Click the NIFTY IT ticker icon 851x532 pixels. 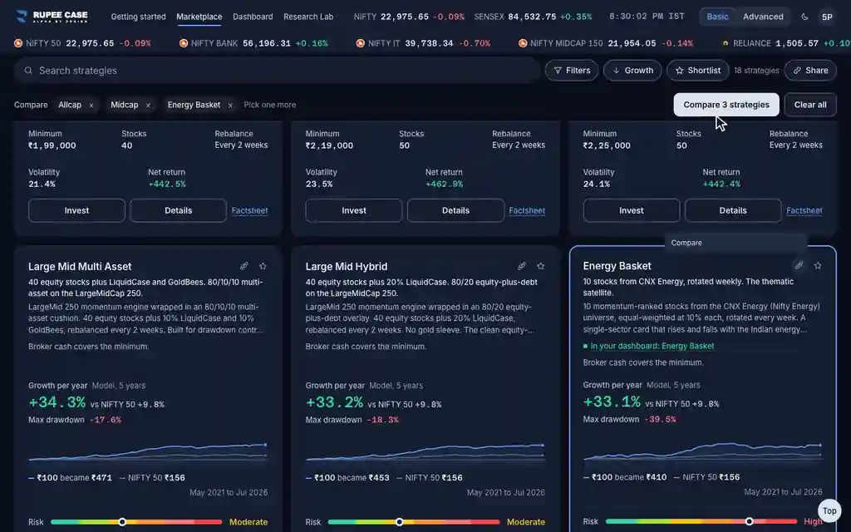(361, 43)
